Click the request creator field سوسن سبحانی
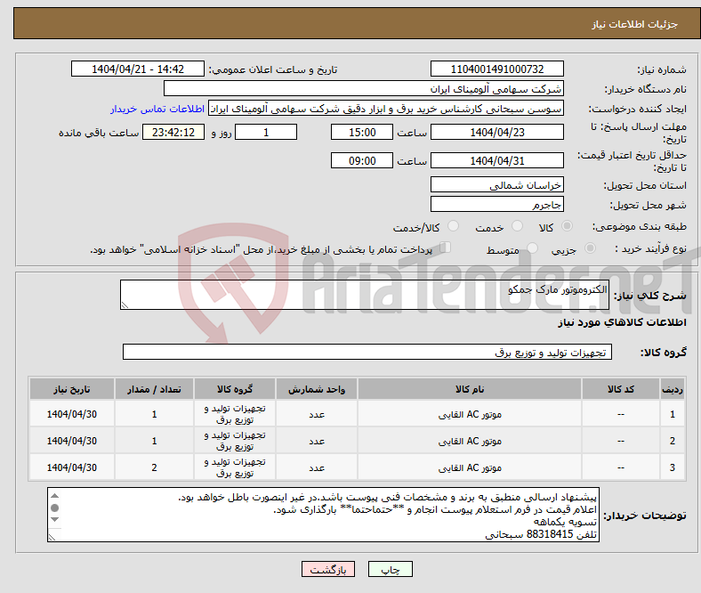Screen dimensions: 701x593 [385, 109]
